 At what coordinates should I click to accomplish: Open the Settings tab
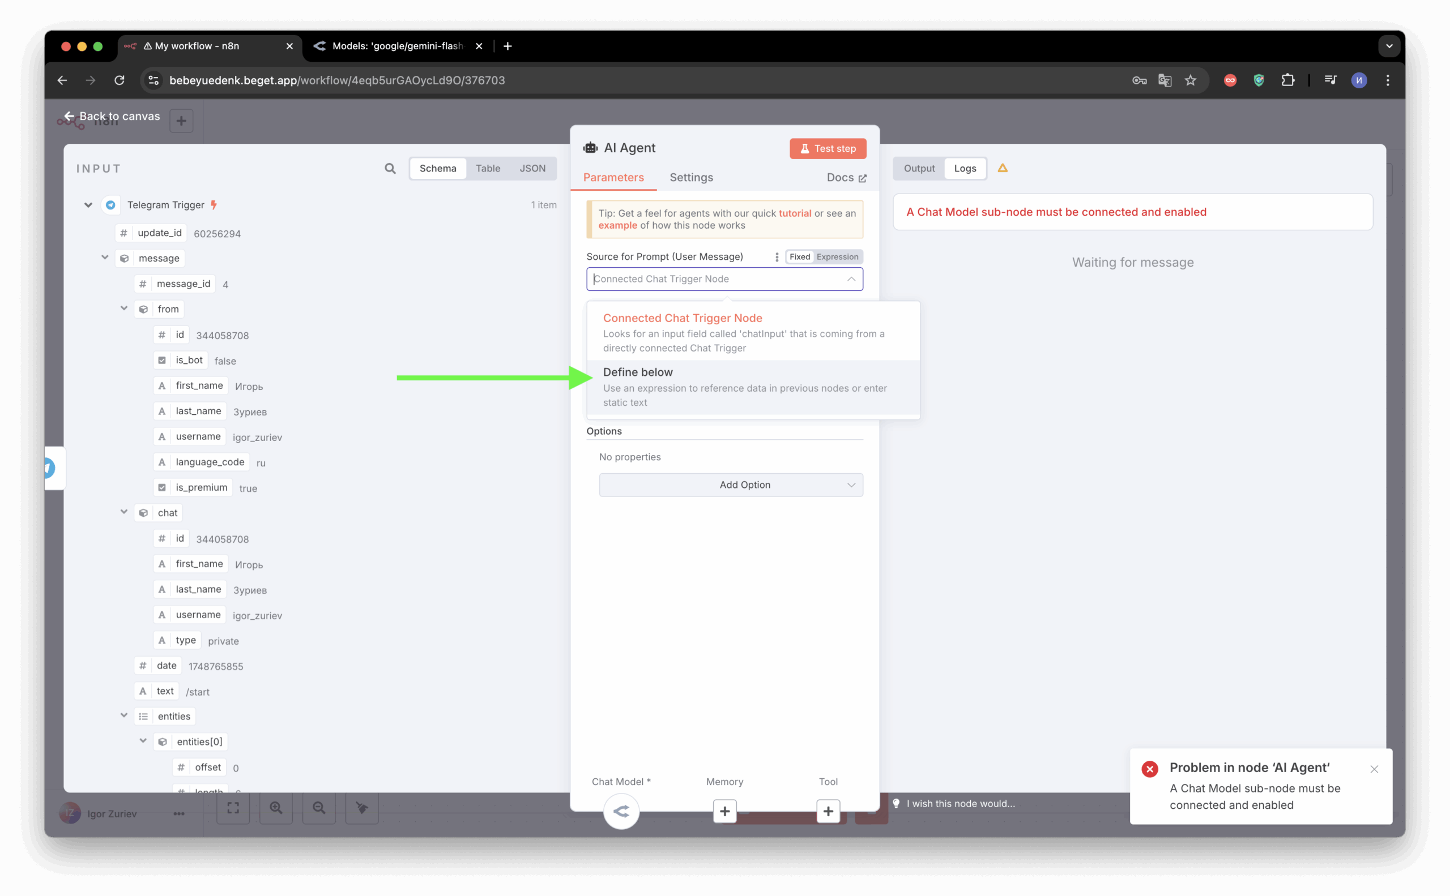click(x=691, y=177)
